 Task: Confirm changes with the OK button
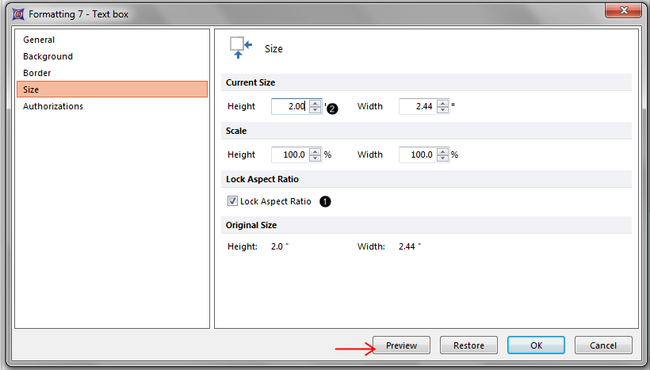[536, 345]
